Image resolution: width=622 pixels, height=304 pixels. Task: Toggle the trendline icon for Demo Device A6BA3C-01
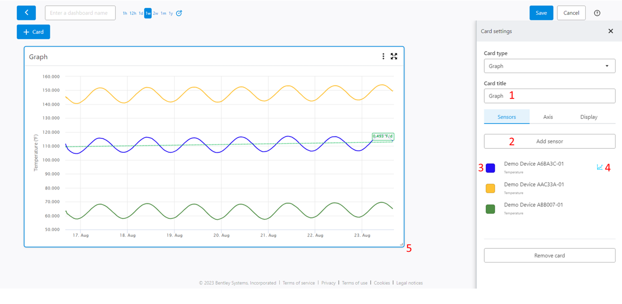pos(599,168)
